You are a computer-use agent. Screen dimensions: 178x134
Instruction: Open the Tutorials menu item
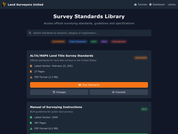coord(141,5)
